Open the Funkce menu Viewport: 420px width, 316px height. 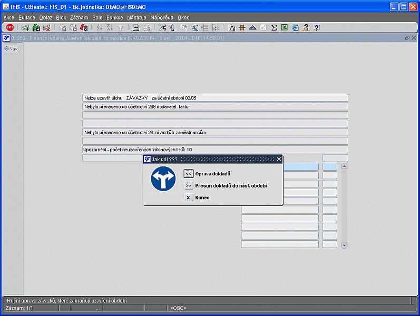115,18
